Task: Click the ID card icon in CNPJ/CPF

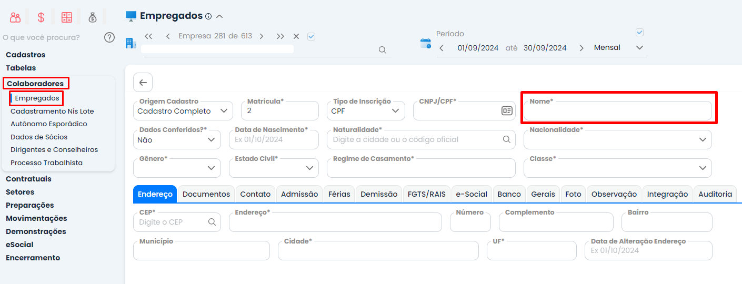Action: pos(507,111)
